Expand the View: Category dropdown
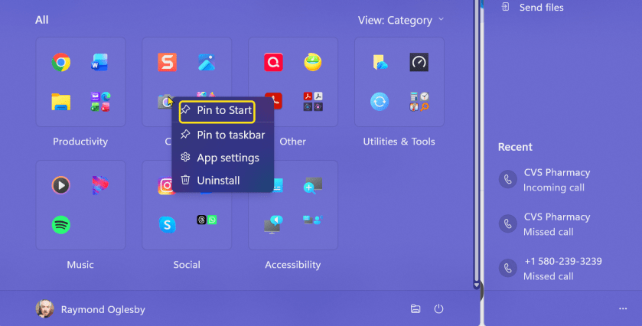The width and height of the screenshot is (642, 326). [401, 20]
